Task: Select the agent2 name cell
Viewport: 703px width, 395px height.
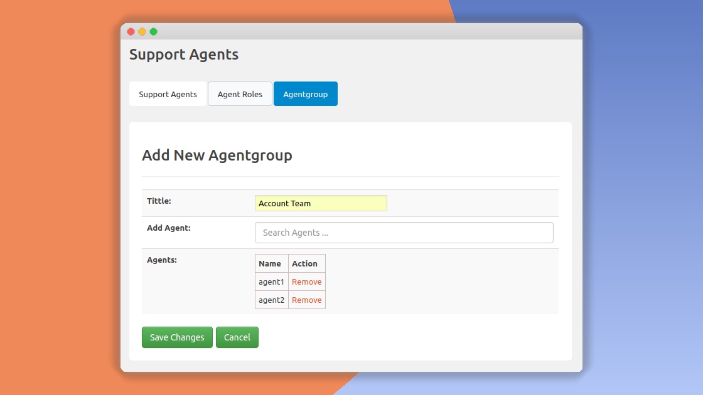Action: pos(271,300)
